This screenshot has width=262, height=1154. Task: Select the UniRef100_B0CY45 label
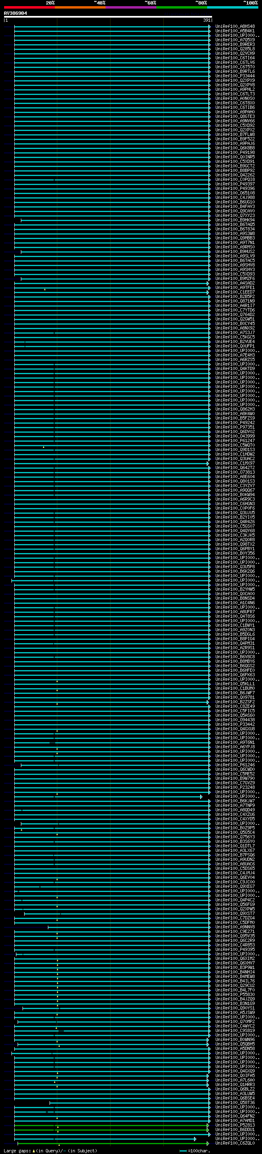tap(235, 323)
